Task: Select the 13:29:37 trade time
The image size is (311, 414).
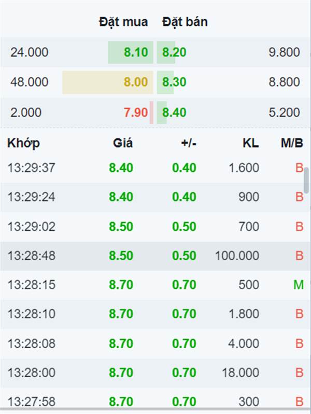Action: [x=32, y=168]
